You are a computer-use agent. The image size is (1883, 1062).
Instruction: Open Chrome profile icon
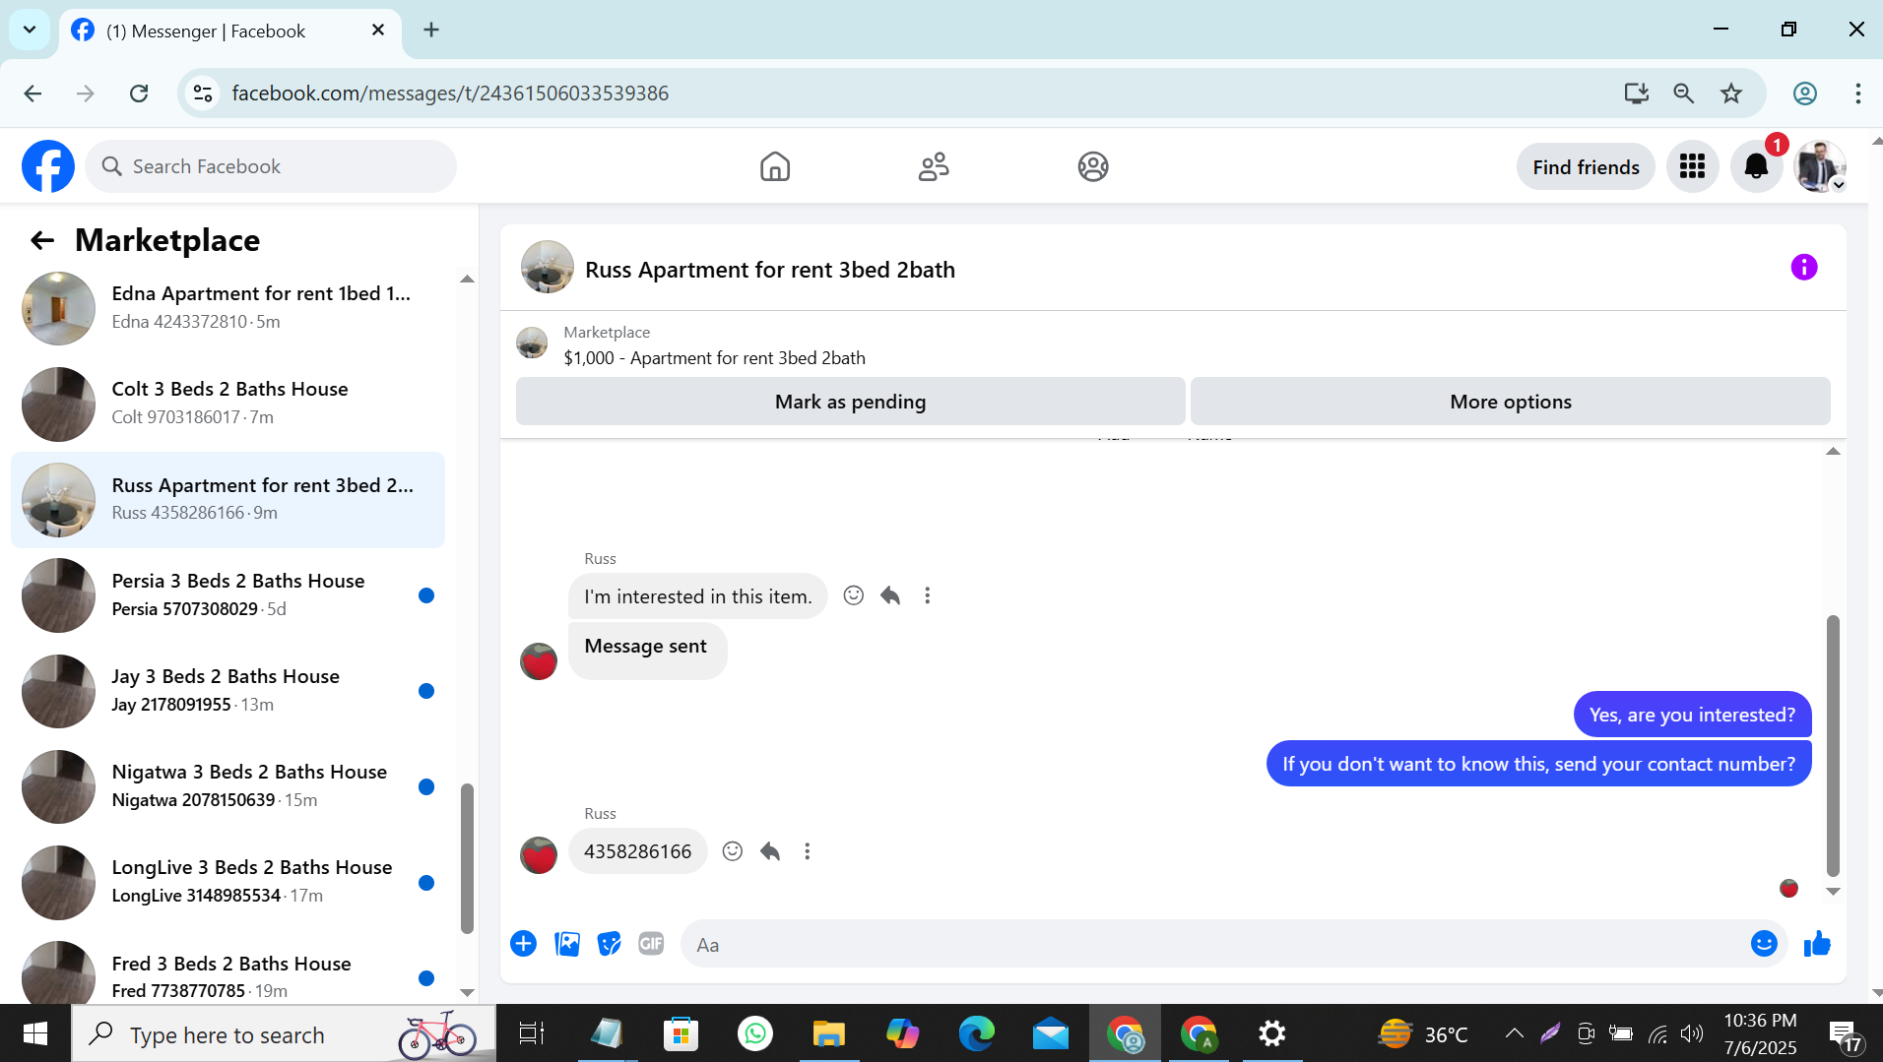(x=1804, y=93)
